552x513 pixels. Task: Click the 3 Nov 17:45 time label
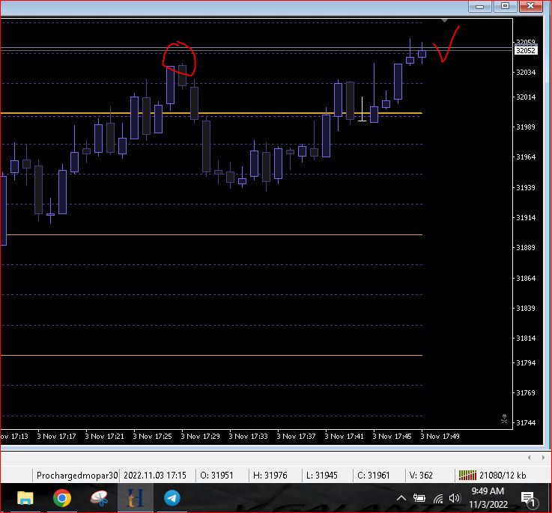click(x=392, y=437)
